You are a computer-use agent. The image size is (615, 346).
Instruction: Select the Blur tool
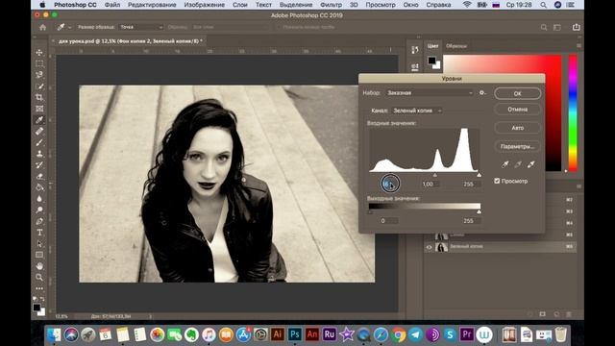pos(39,199)
